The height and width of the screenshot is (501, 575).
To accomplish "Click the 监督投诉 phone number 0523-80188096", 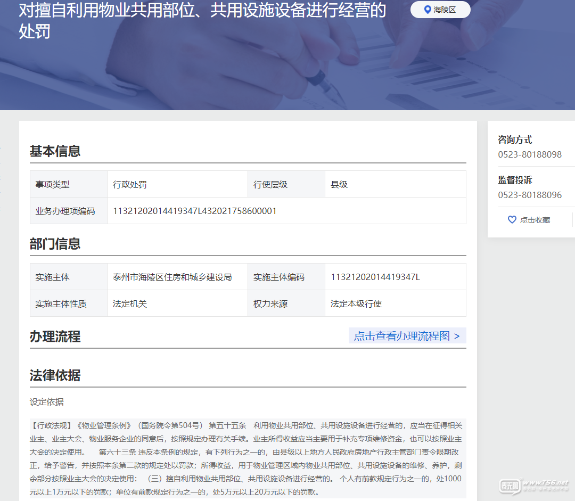I will tap(530, 195).
